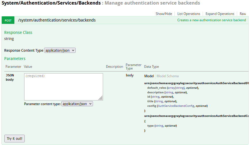
Task: Click the resize handle of the JSON body textarea
Action: [100, 98]
